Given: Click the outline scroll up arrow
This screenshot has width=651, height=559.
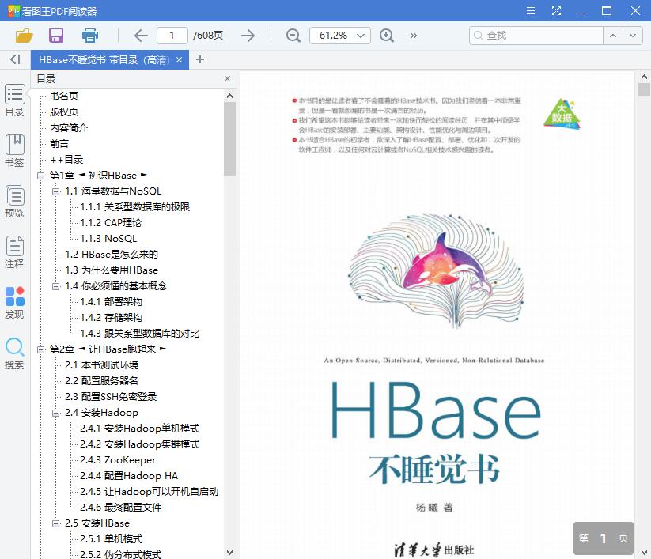Looking at the screenshot, I should pyautogui.click(x=229, y=96).
